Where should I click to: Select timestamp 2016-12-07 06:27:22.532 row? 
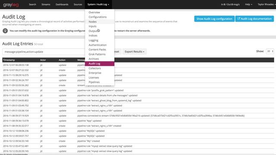[x=16, y=70]
